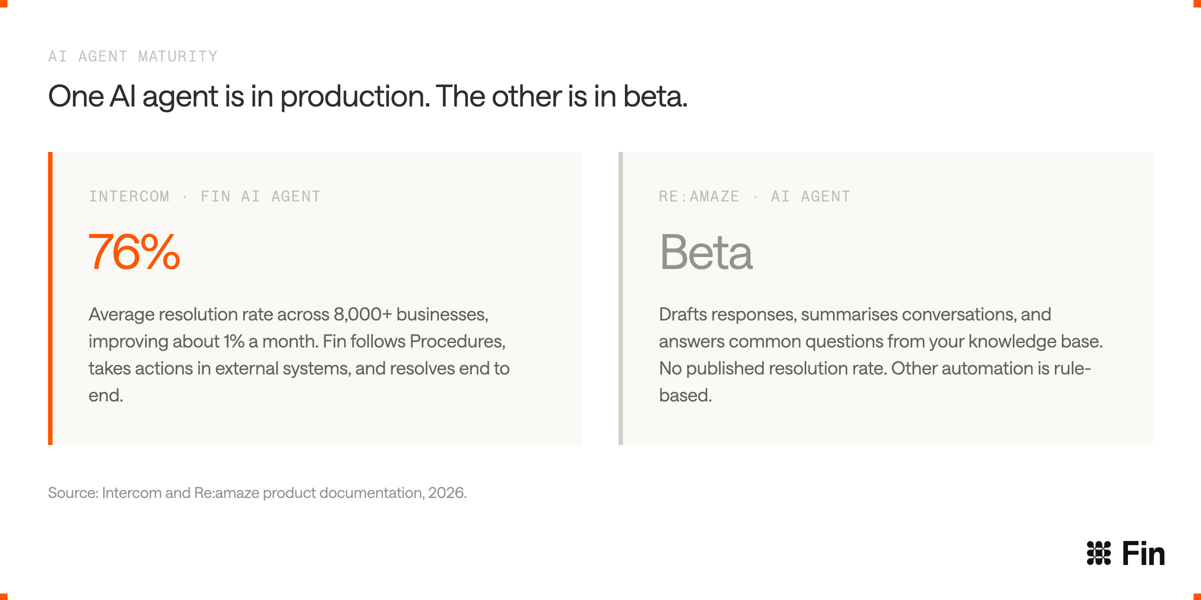Click the Fin wordmark text
This screenshot has height=600, width=1201.
(1143, 553)
